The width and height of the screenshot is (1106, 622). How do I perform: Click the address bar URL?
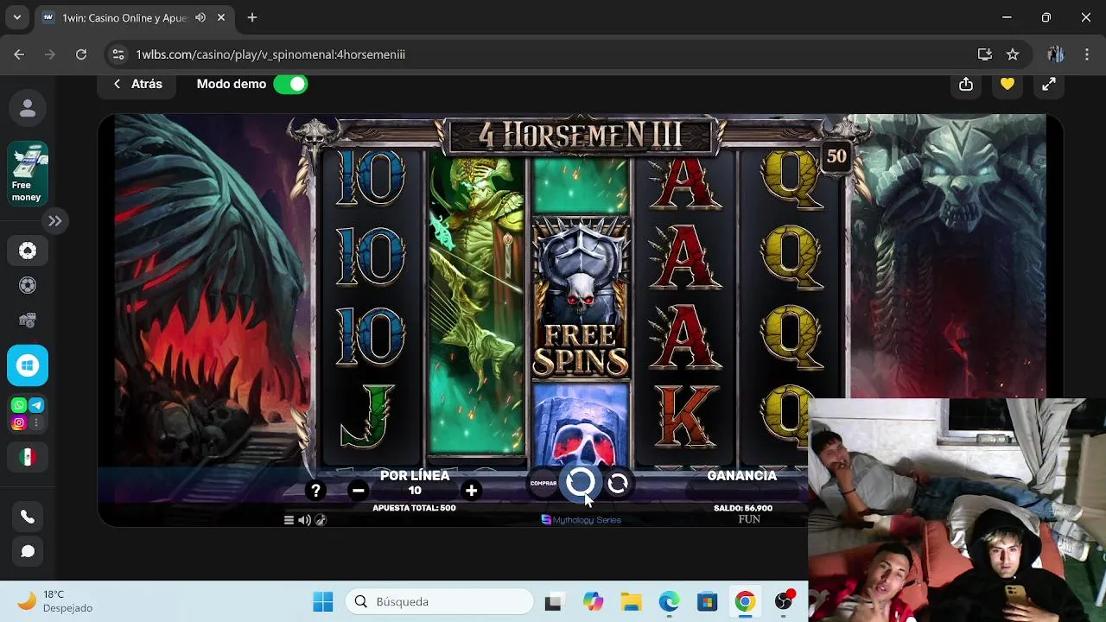coord(270,54)
